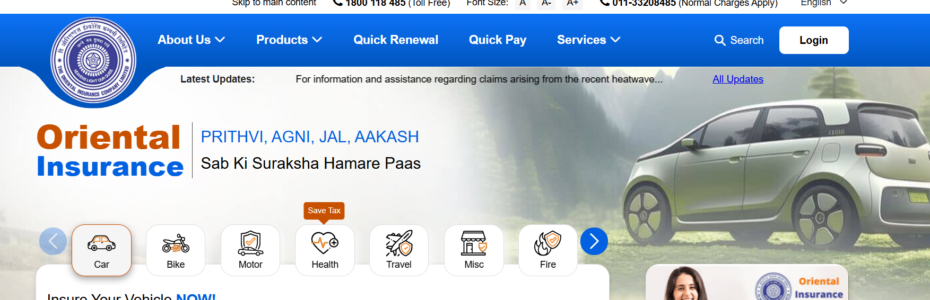This screenshot has height=300, width=930.
Task: Pick the Travel insurance airplane icon
Action: (x=399, y=243)
